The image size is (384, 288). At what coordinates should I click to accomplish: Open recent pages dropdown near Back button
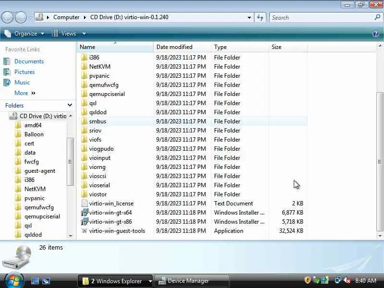(x=30, y=18)
